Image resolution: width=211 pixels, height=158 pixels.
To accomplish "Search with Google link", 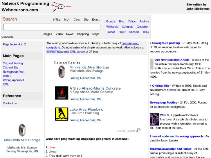I will click(111, 21).
